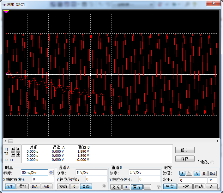Set channel B coupling to 交流 (AC)
This screenshot has width=223, height=193.
(116, 187)
